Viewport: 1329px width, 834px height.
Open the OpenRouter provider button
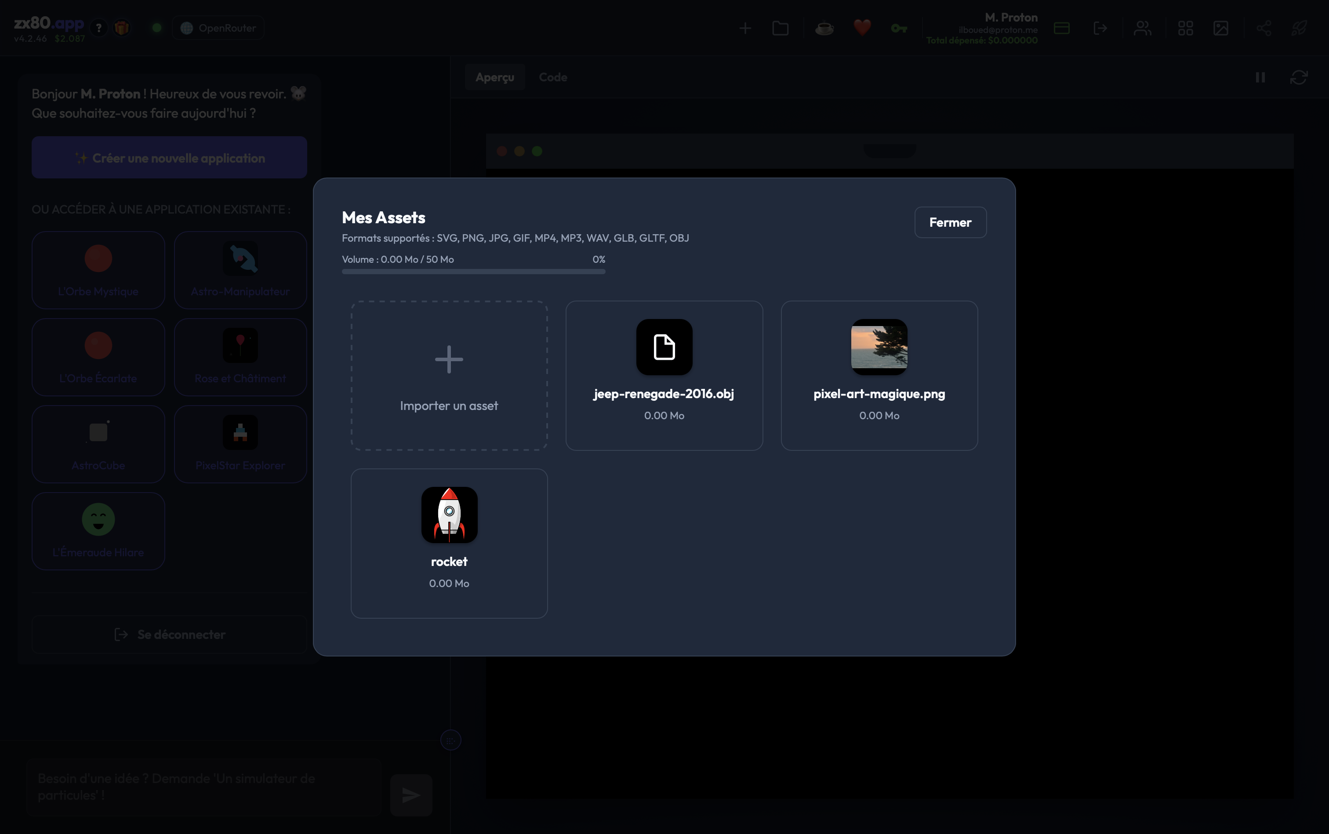pos(218,28)
